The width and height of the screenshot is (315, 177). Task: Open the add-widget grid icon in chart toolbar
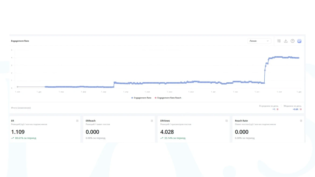point(279,41)
